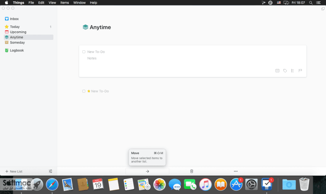Click the starred New To-Do item
Image resolution: width=326 pixels, height=194 pixels.
(100, 91)
